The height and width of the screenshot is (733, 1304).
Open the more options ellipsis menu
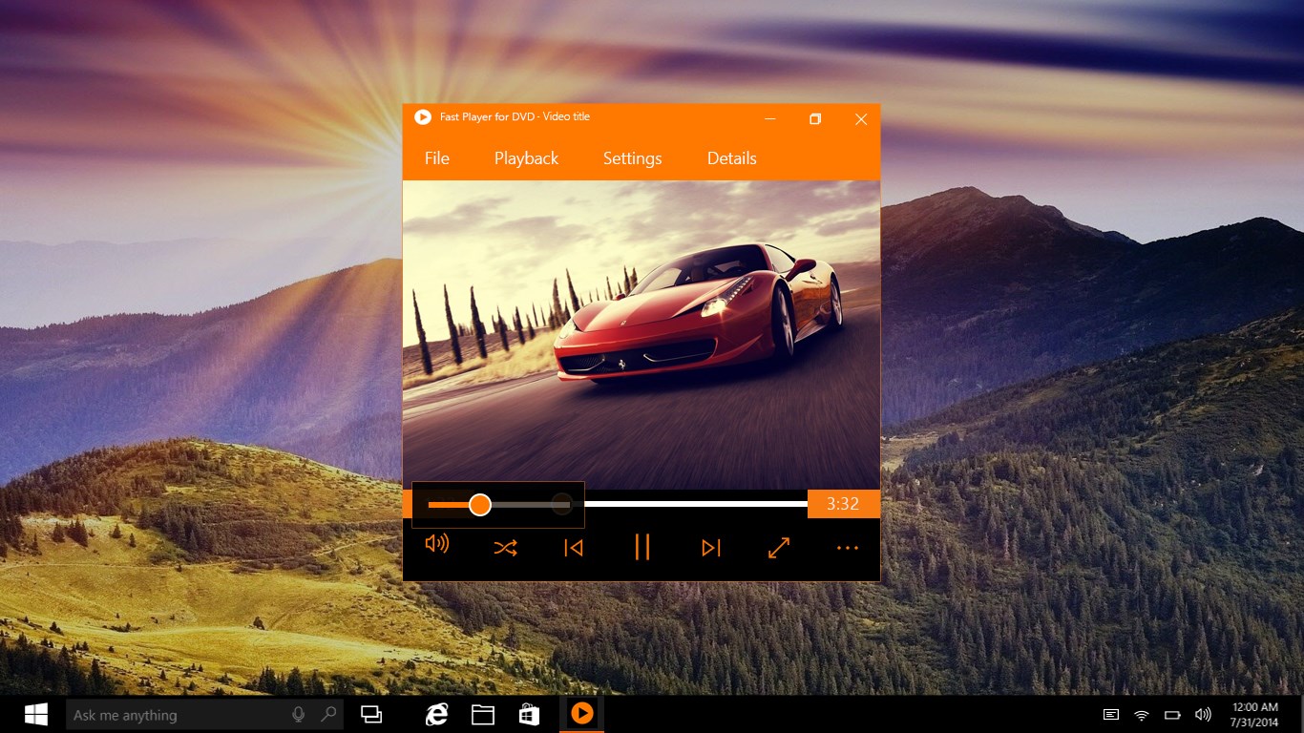(847, 547)
